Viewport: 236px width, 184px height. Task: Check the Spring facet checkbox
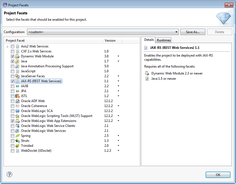coord(12,136)
